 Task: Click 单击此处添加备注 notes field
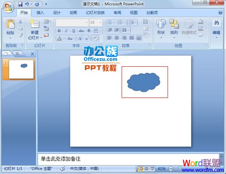pos(128,159)
